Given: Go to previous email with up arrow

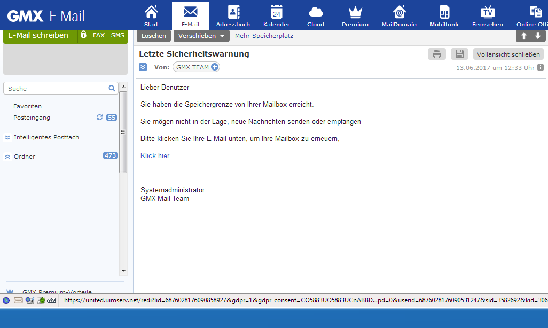Looking at the screenshot, I should (523, 36).
